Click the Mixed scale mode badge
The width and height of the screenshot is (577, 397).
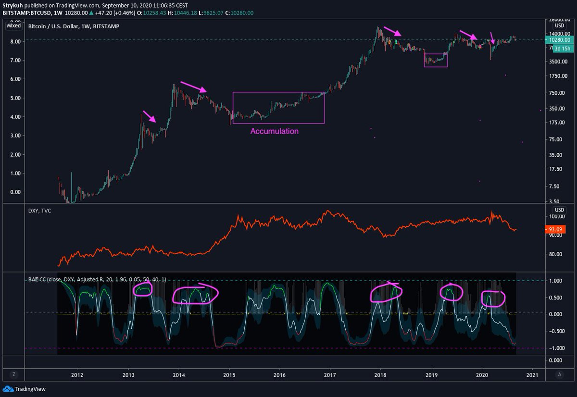click(13, 26)
